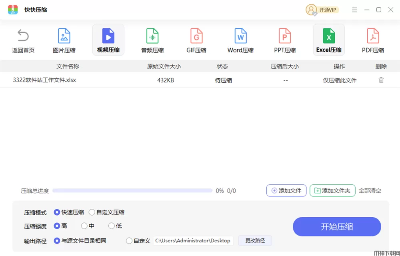Set compression strength to medium

click(84, 226)
